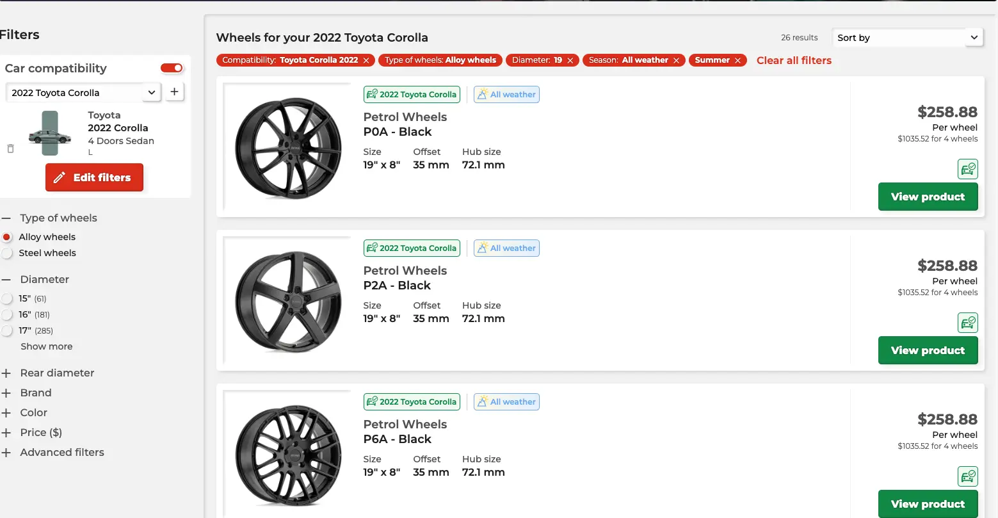The width and height of the screenshot is (998, 518).
Task: Click the fitment check icon on P6A card
Action: (x=968, y=476)
